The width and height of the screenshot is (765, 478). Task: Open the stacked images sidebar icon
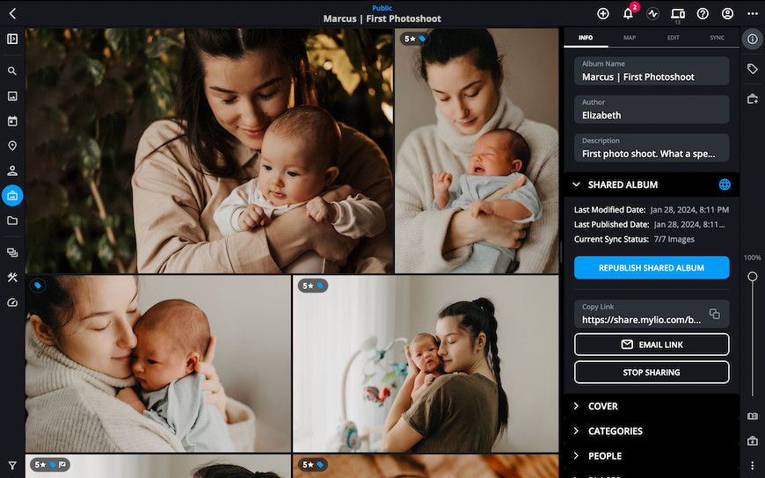(12, 252)
